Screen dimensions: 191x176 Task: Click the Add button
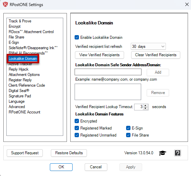(158, 72)
